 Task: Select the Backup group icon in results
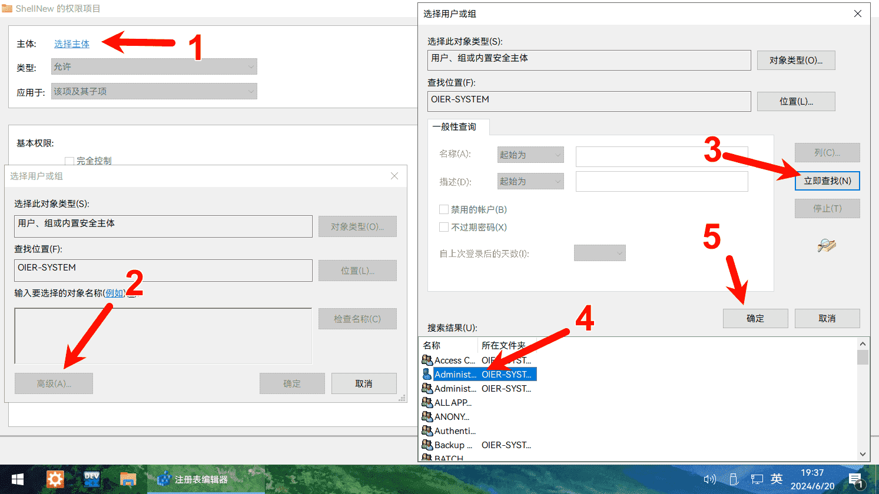coord(427,445)
